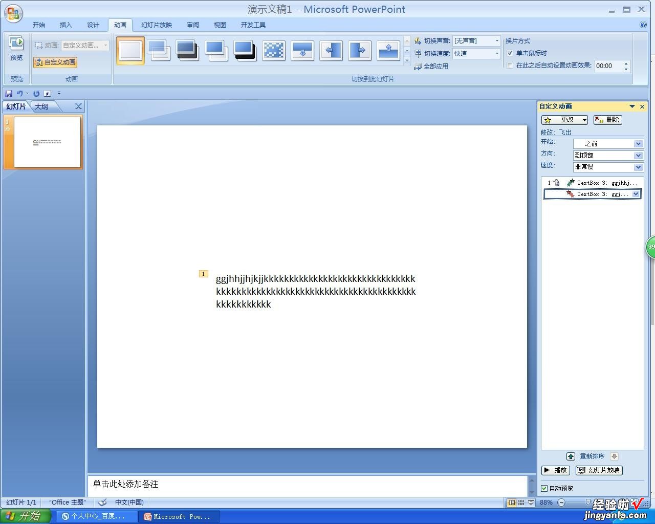Select the No Transition thumbnail
Screen dimensions: 655x524
pyautogui.click(x=130, y=51)
